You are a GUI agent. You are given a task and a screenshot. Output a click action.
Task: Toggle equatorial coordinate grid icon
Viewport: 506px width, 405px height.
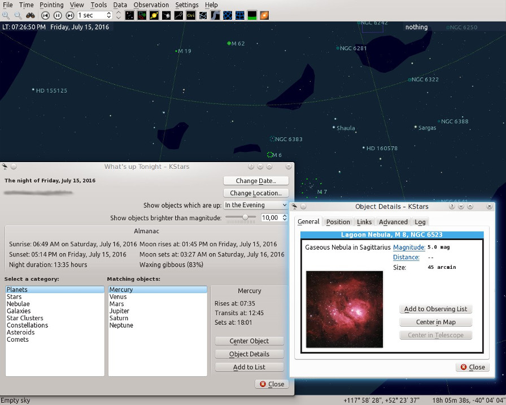[x=228, y=15]
